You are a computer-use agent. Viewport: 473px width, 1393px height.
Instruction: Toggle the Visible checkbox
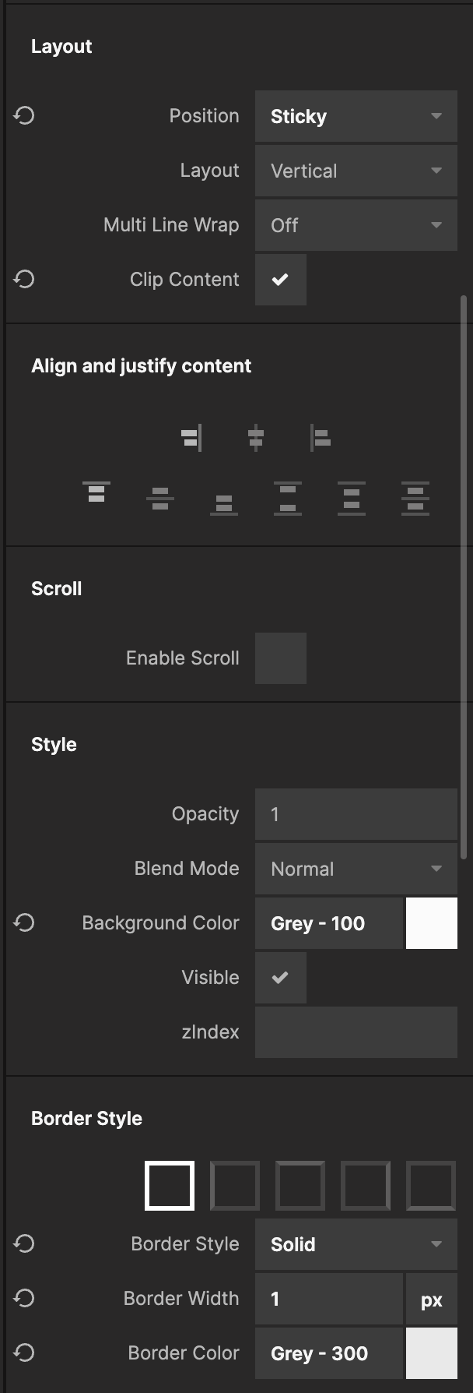[280, 978]
